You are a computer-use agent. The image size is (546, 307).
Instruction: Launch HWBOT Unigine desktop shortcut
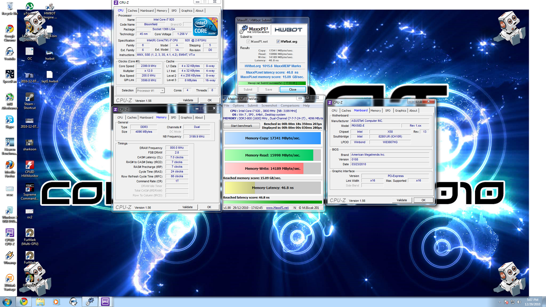[49, 11]
